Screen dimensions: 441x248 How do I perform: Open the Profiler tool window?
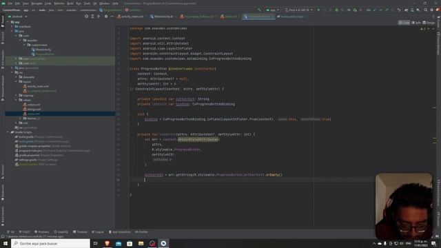(141, 232)
